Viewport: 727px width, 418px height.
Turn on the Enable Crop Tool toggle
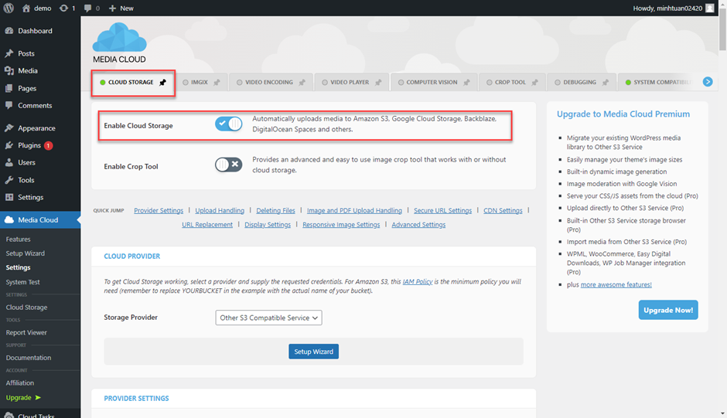pyautogui.click(x=229, y=165)
